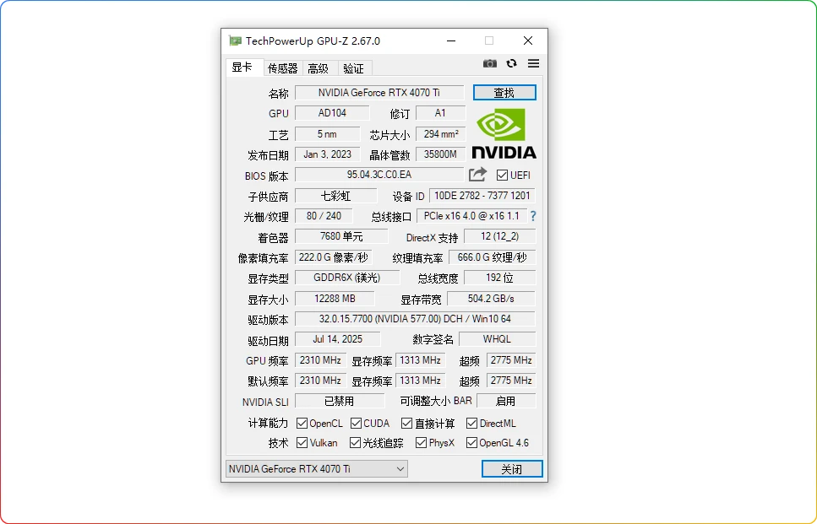Click the transistor count 35800M
817x524 pixels.
pos(441,154)
